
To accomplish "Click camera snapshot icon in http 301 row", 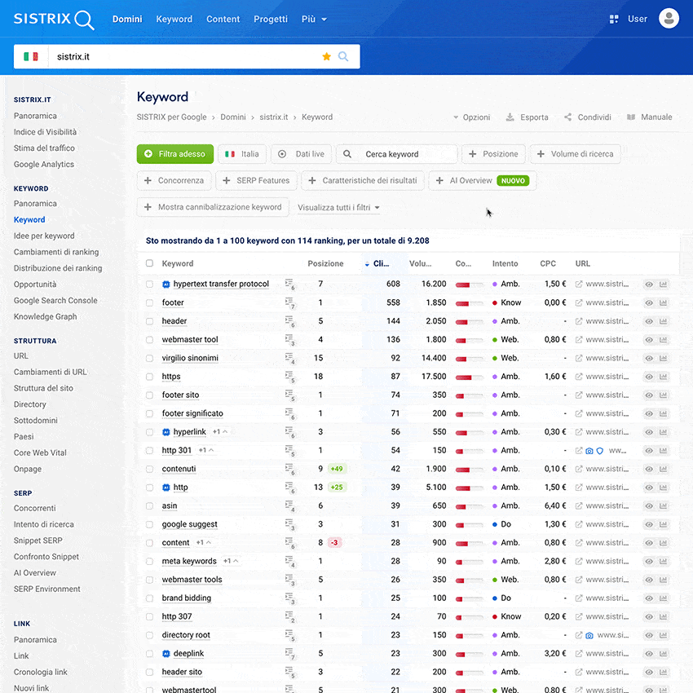I will [x=589, y=451].
